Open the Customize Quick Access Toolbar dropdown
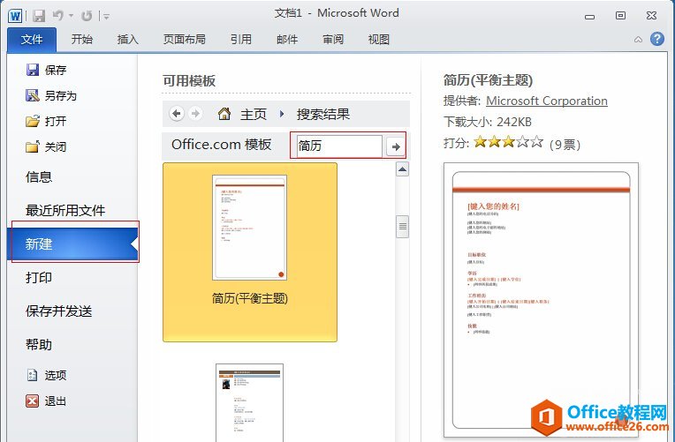Screen dimensions: 675x442 106,17
